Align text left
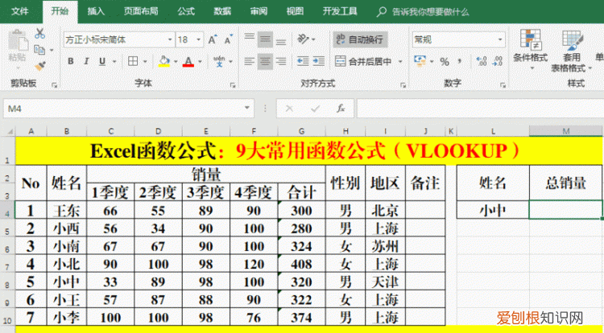The height and width of the screenshot is (333, 604). tap(250, 61)
